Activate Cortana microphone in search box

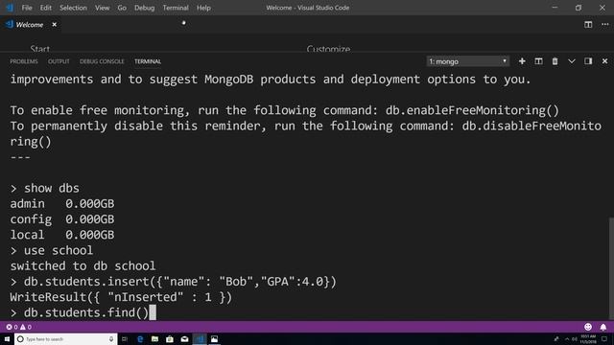111,339
